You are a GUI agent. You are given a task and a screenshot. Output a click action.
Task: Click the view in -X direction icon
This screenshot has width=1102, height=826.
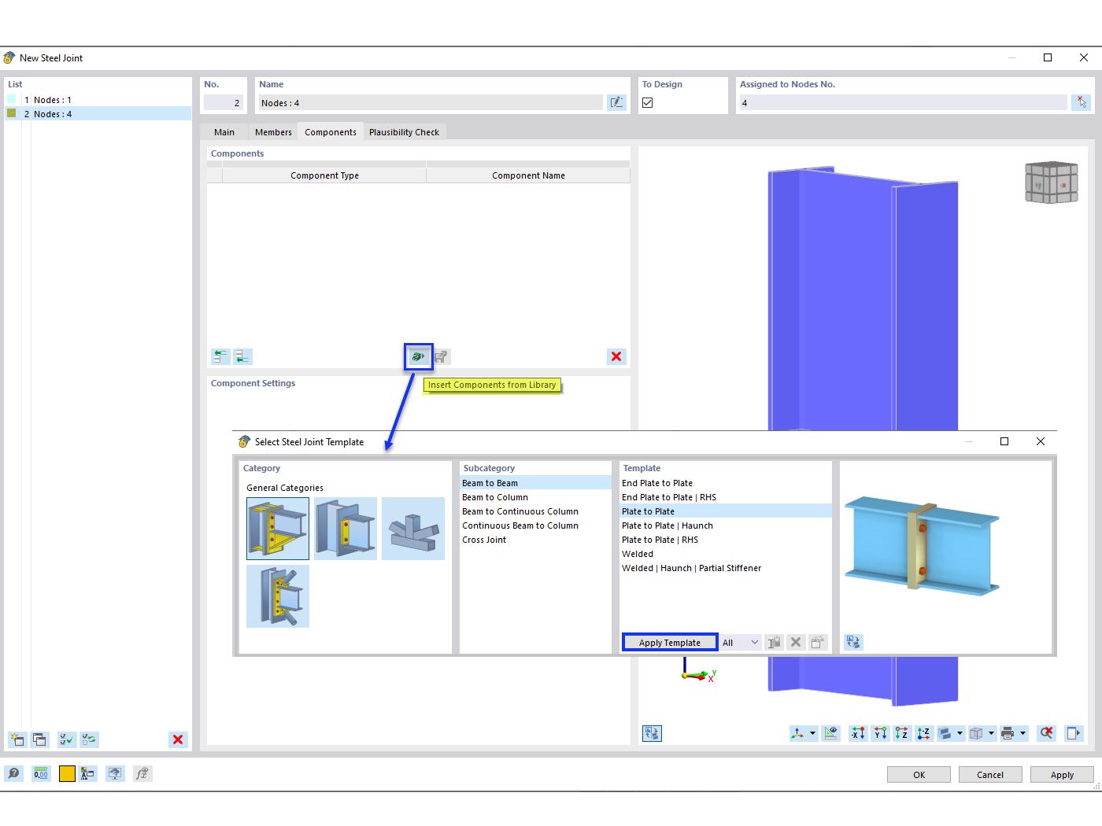858,733
